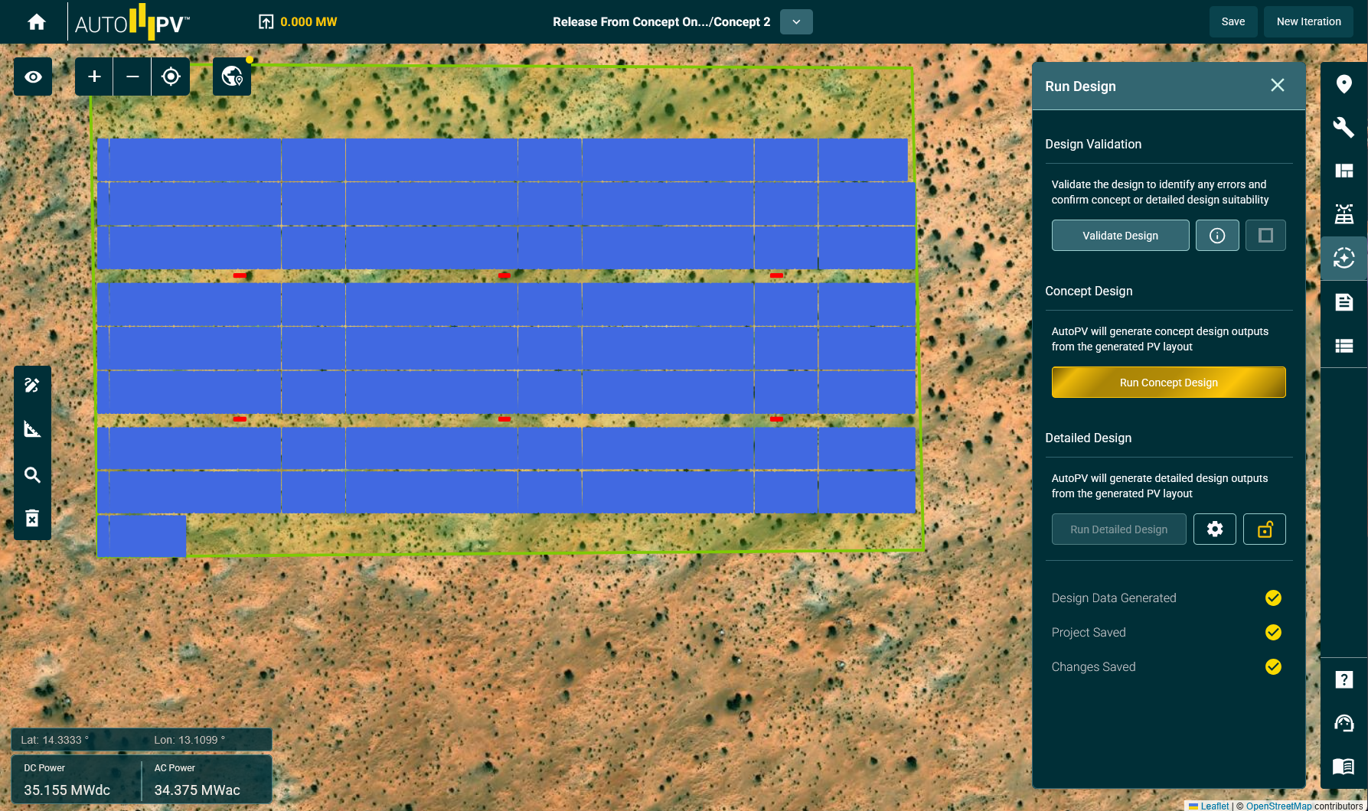Image resolution: width=1368 pixels, height=811 pixels.
Task: Open the map search tool
Action: (x=32, y=475)
